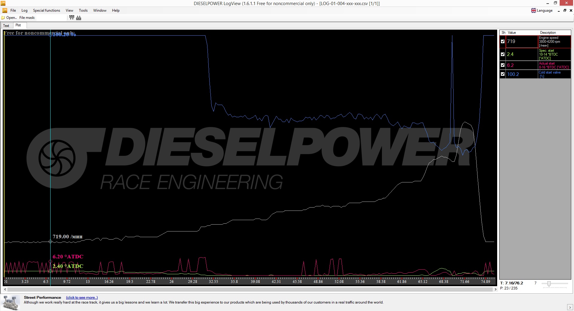Click the Cold start valve description cell
The image size is (574, 311).
coord(554,74)
